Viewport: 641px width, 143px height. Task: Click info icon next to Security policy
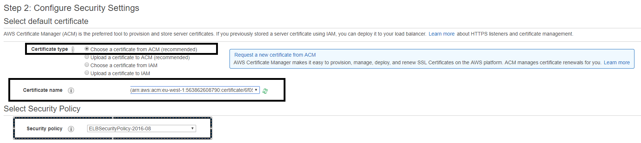pos(71,129)
